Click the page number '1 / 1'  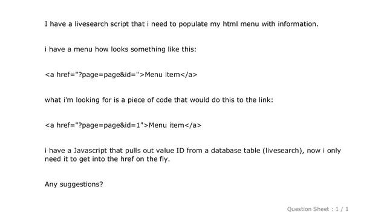point(342,209)
